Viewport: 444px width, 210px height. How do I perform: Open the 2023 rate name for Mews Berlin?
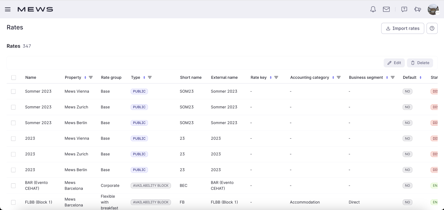click(x=30, y=170)
